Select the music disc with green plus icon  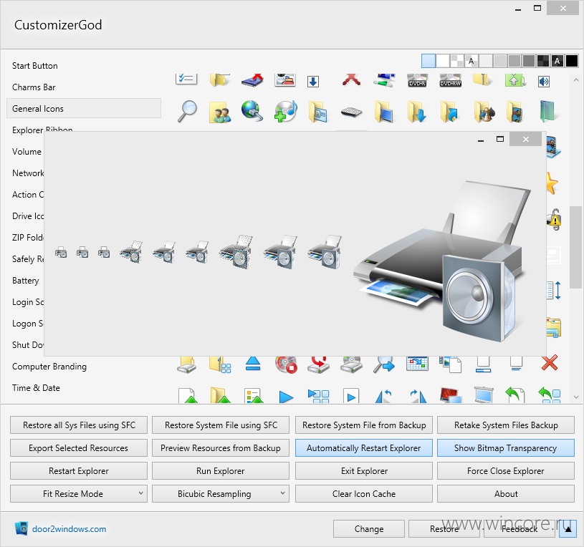click(x=286, y=111)
